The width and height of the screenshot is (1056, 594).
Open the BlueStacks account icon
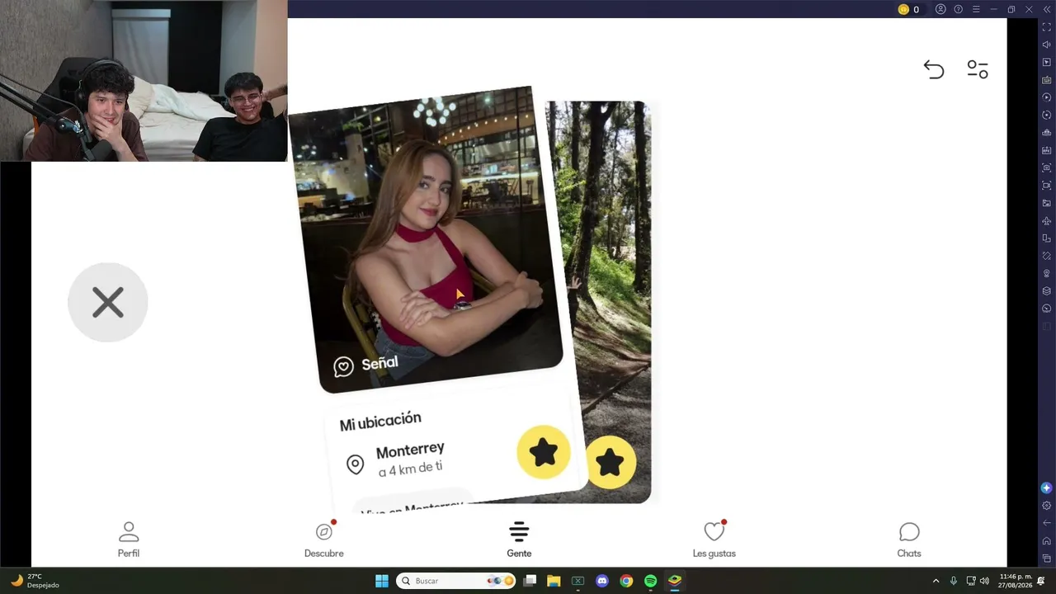coord(940,9)
